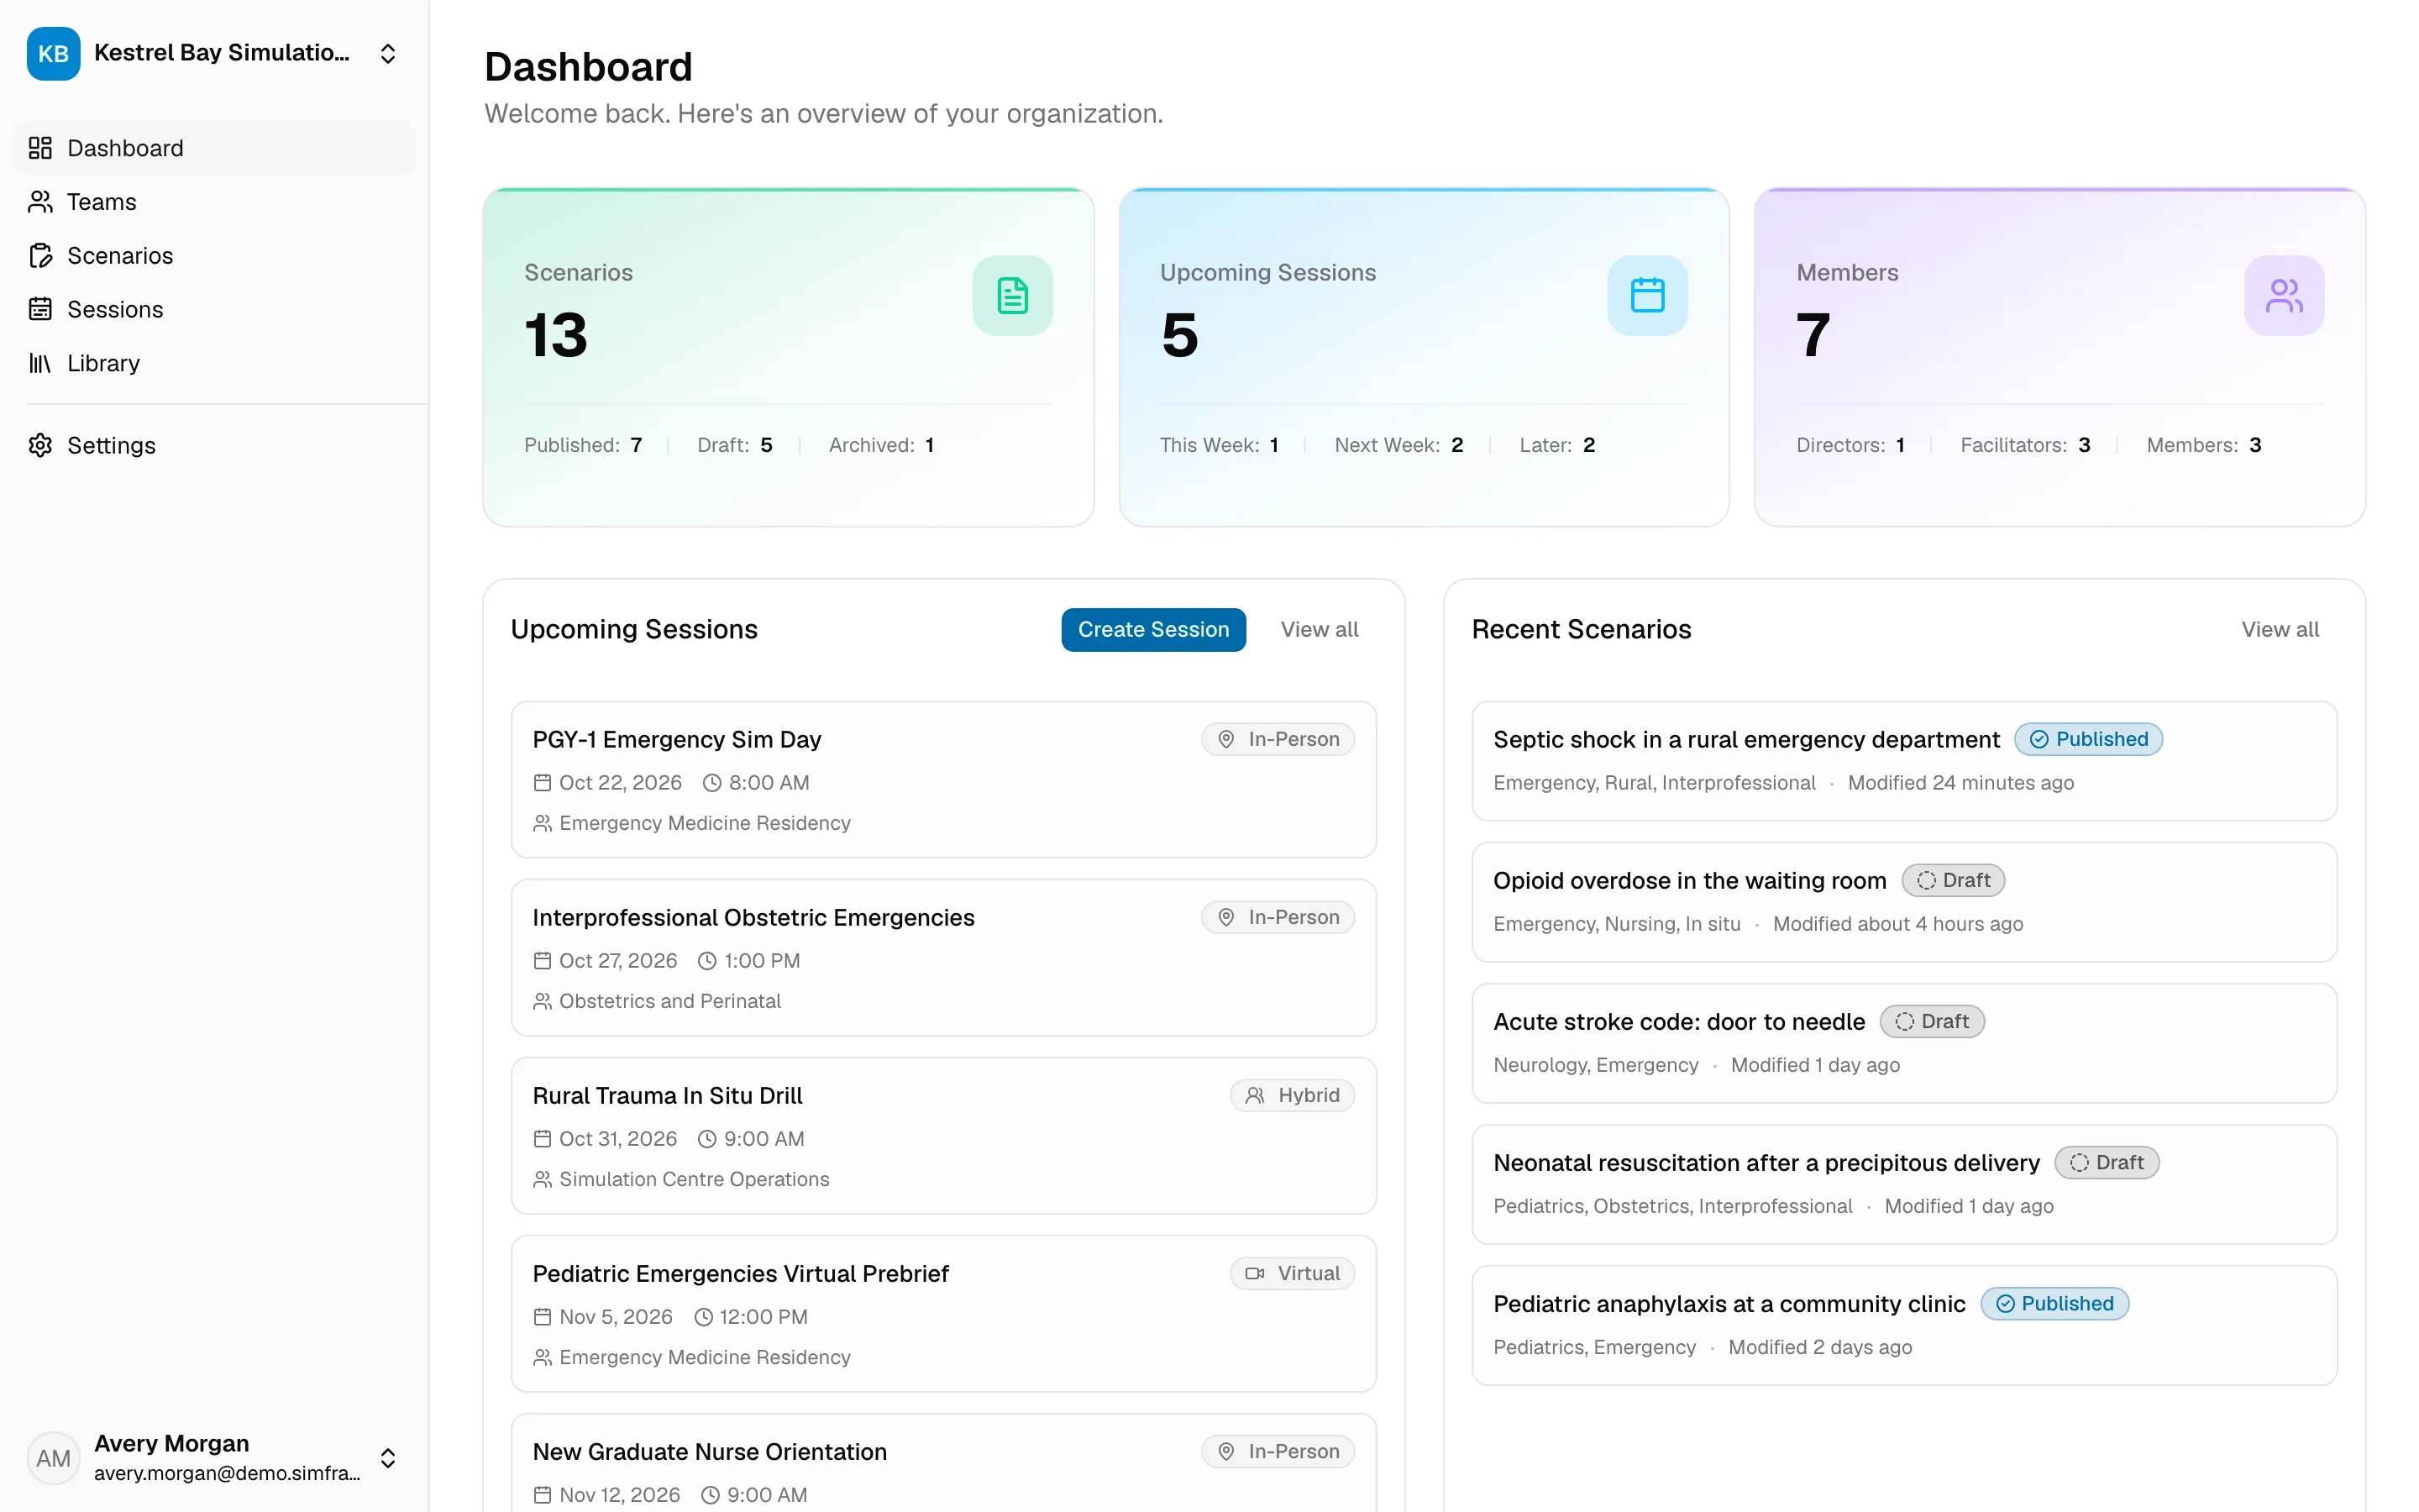
Task: Click the blue calendar icon on Upcoming Sessions card
Action: click(x=1647, y=296)
